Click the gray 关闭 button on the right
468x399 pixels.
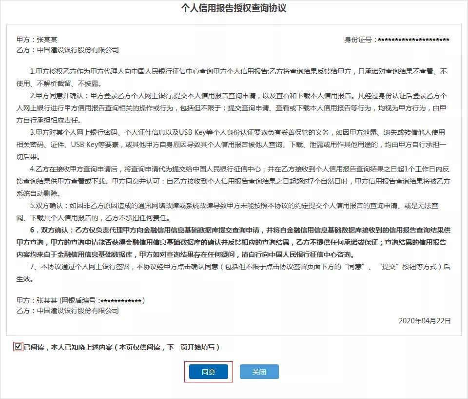[259, 371]
